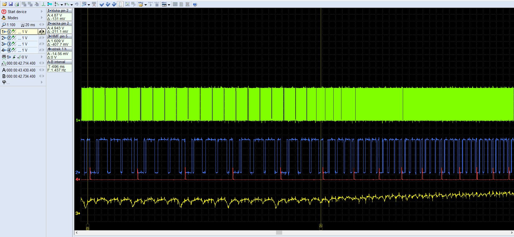Print the waveform using printer icon
This screenshot has height=237, width=514.
pyautogui.click(x=17, y=4)
